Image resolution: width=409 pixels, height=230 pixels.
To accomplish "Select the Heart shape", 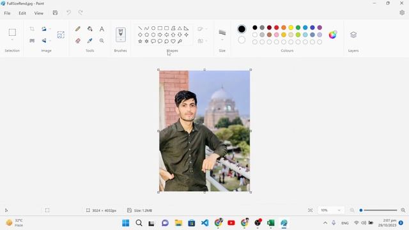I will pos(173,41).
